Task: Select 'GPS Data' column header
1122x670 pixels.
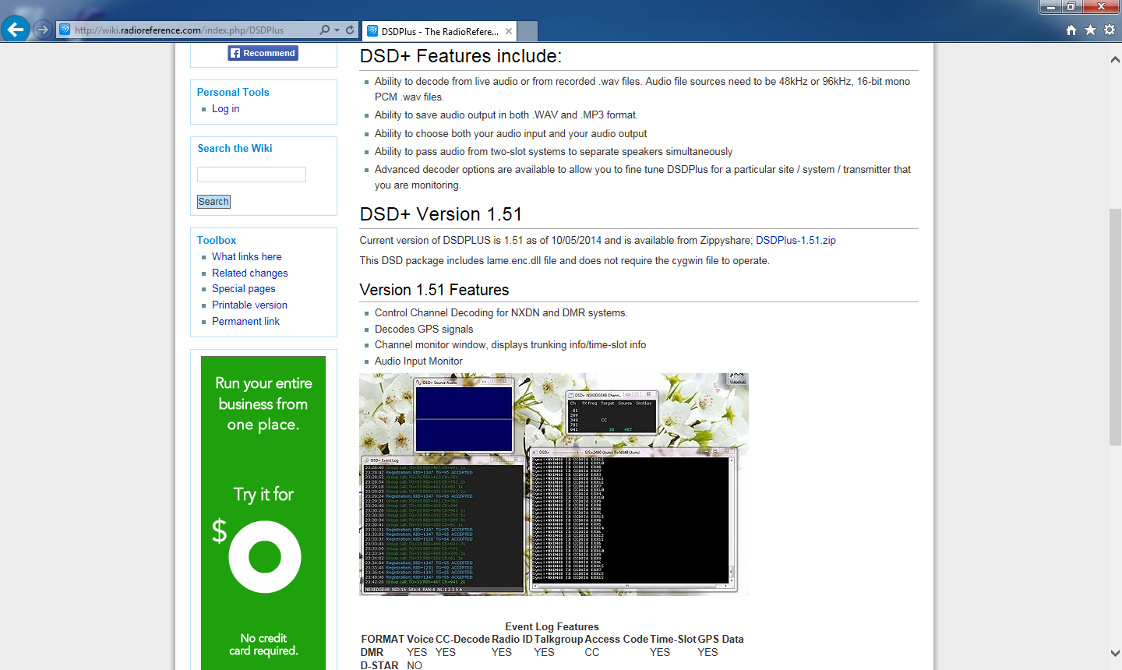Action: tap(721, 639)
